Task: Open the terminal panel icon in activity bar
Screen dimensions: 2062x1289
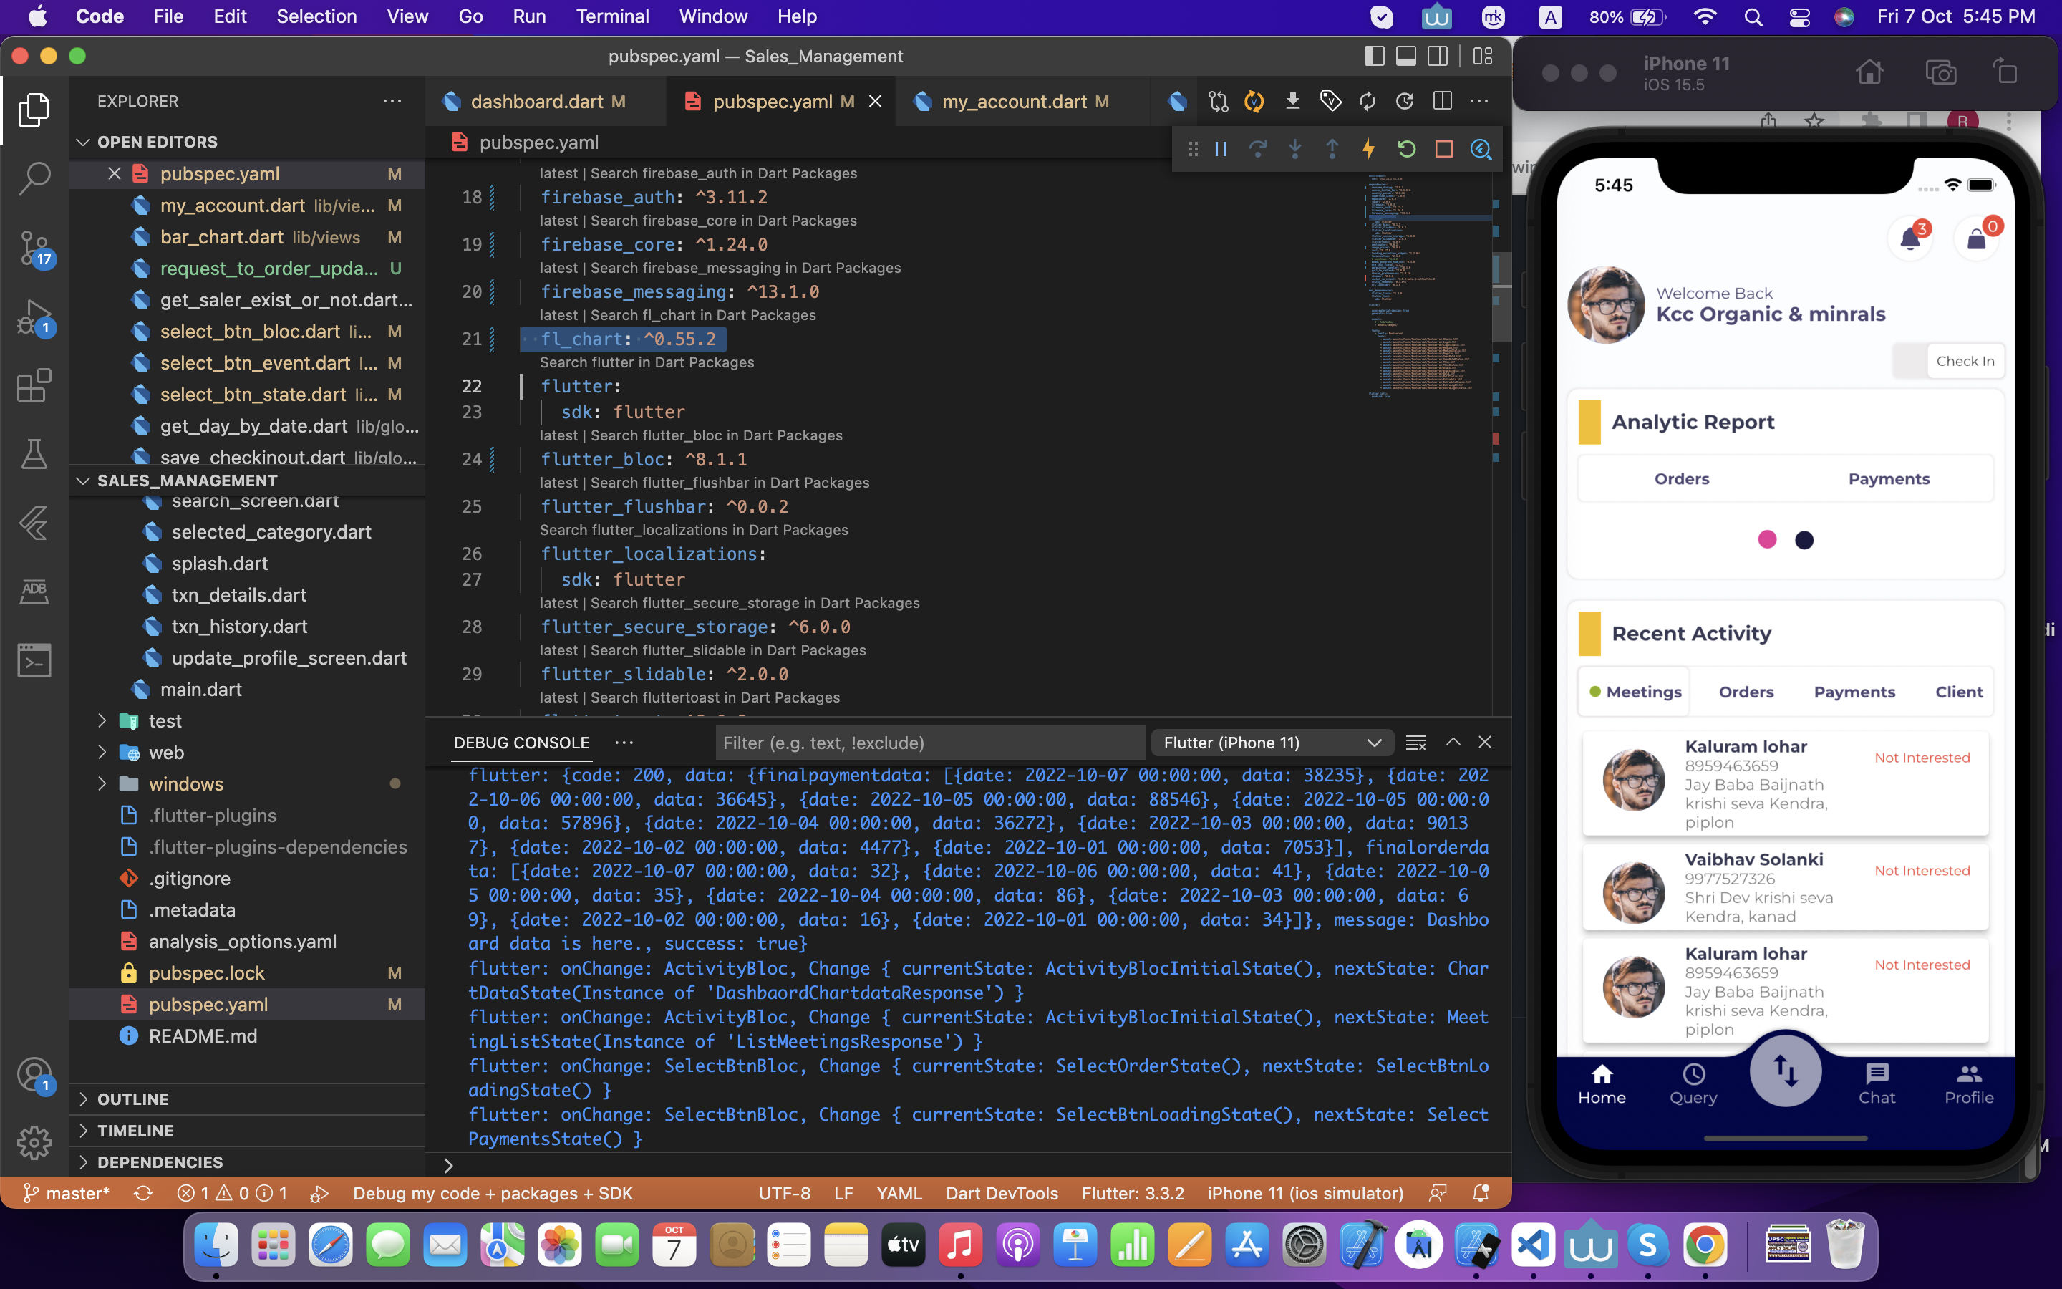Action: pyautogui.click(x=34, y=660)
